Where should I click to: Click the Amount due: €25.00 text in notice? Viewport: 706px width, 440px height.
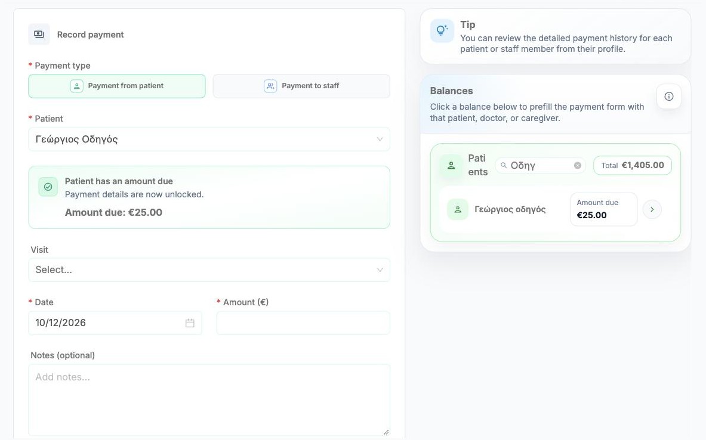click(x=113, y=212)
